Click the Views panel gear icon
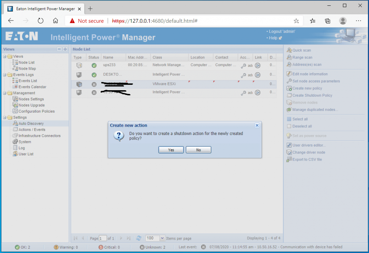The image size is (369, 253). (65, 49)
